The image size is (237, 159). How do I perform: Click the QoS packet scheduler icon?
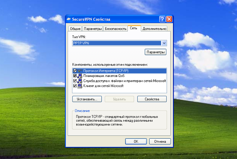(x=80, y=76)
